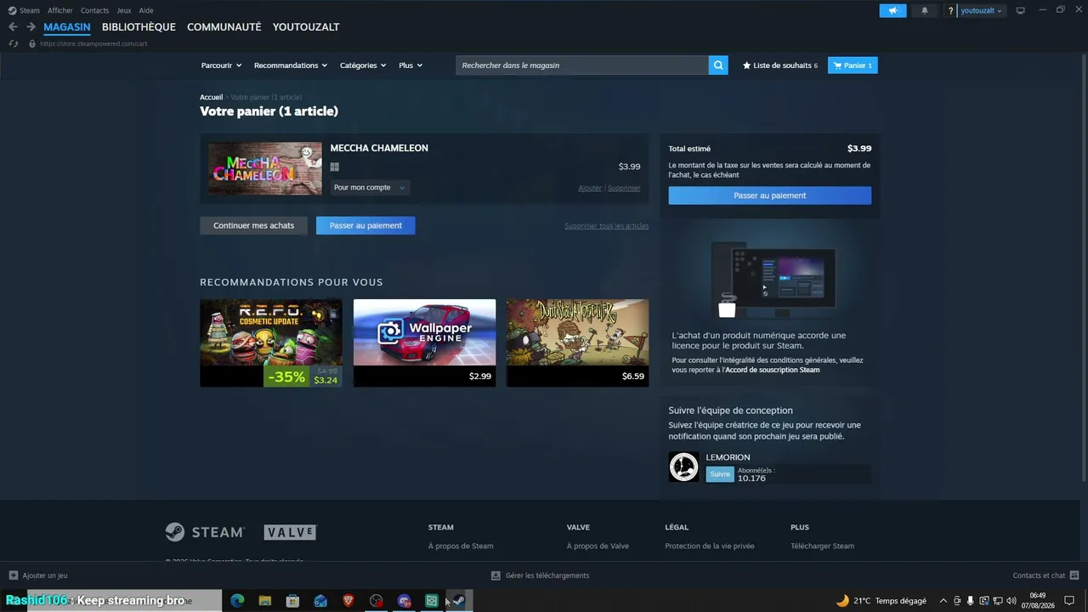The width and height of the screenshot is (1088, 612).
Task: Click the Ajouter link in the cart item
Action: [590, 188]
